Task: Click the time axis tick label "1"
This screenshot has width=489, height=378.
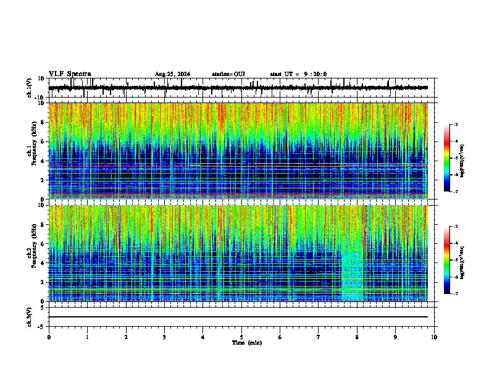Action: pos(87,337)
